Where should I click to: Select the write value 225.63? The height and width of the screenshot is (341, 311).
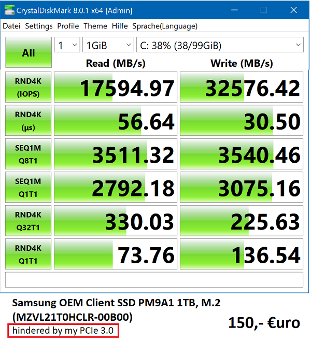click(x=242, y=221)
